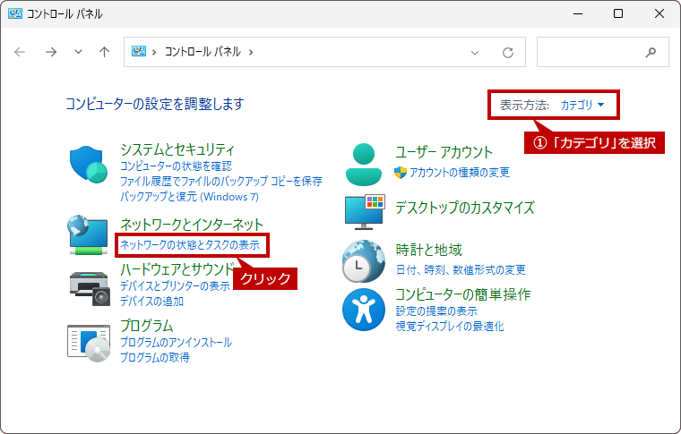Viewport: 681px width, 434px height.
Task: Click 日付、時刻、数値形式の変更 link
Action: pyautogui.click(x=461, y=270)
